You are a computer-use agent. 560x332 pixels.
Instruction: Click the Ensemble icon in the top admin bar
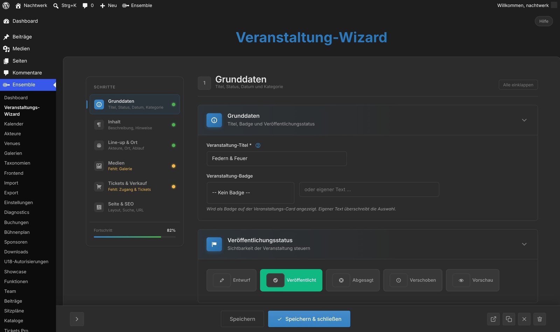(x=126, y=6)
